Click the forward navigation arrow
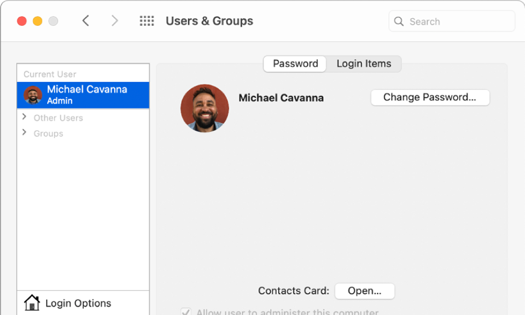The height and width of the screenshot is (315, 525). [114, 21]
